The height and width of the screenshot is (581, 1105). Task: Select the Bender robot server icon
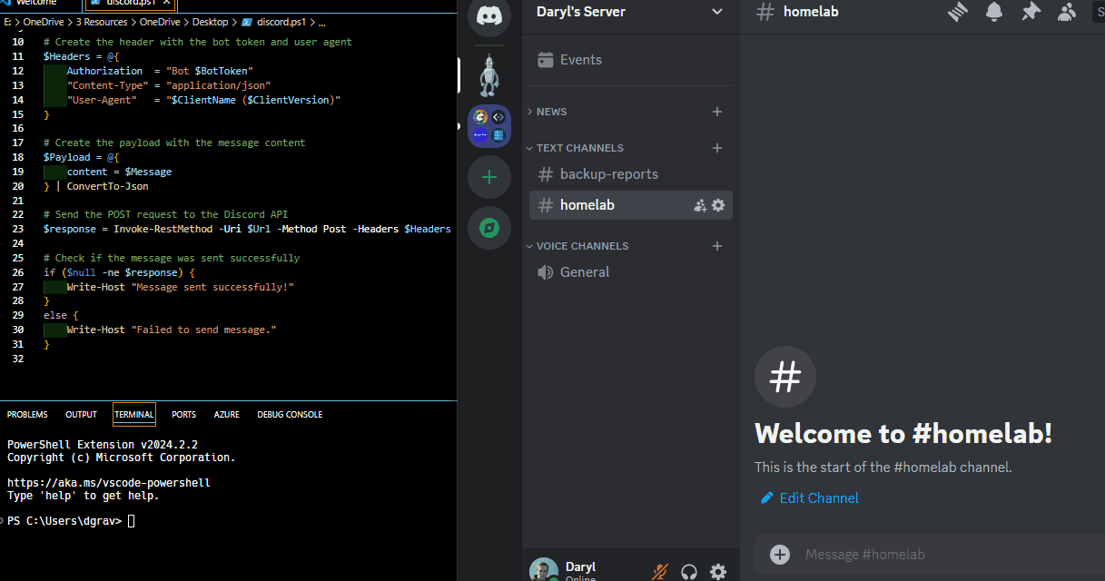(x=489, y=76)
